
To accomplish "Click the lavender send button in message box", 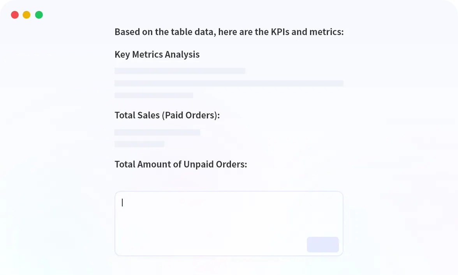I will pyautogui.click(x=322, y=245).
